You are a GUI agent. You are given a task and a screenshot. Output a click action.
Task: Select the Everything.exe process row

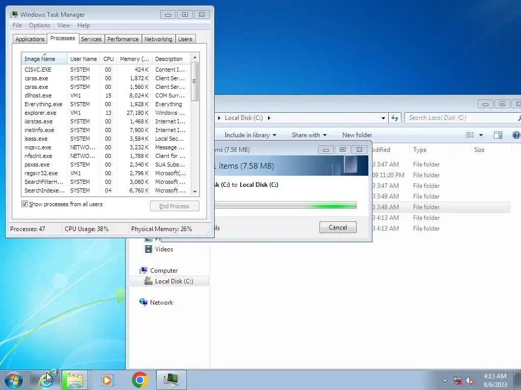coord(106,104)
